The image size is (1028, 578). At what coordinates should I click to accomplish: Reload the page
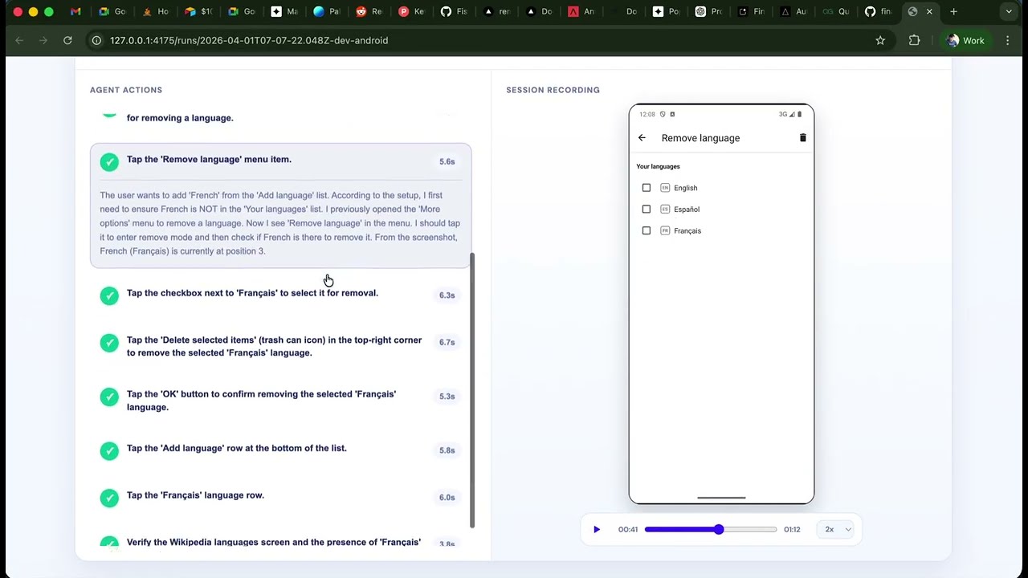click(67, 40)
